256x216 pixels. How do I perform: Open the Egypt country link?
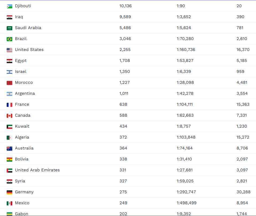21,61
